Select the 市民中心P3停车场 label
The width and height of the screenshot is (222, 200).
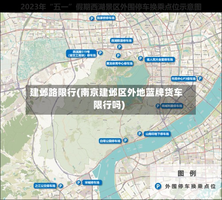pyautogui.click(x=183, y=79)
